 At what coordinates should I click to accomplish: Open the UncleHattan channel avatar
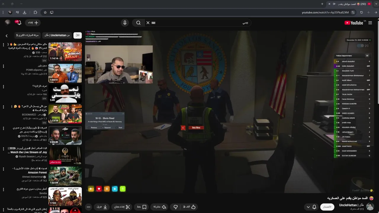370,206
